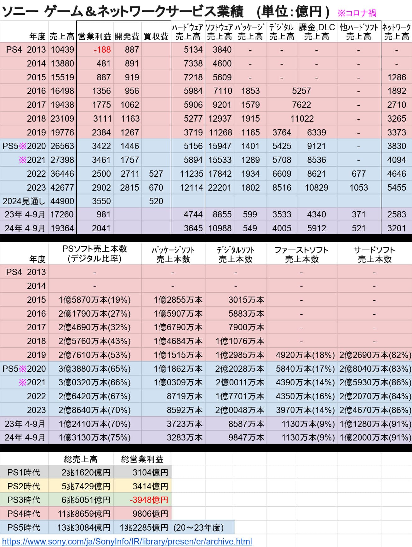Image resolution: width=412 pixels, height=547 pixels.
Task: Select the cell 2億8640万本(70%)
Action: pos(94,410)
